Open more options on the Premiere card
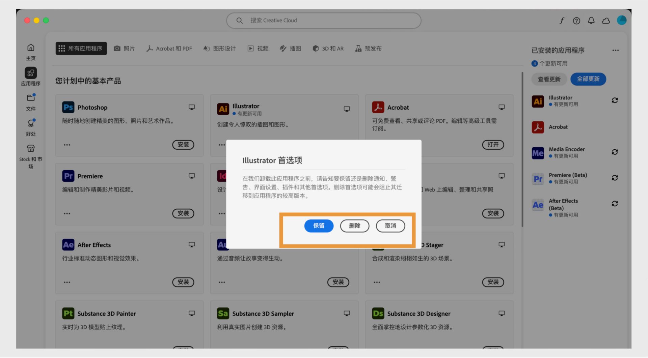The image size is (648, 358). 67,214
